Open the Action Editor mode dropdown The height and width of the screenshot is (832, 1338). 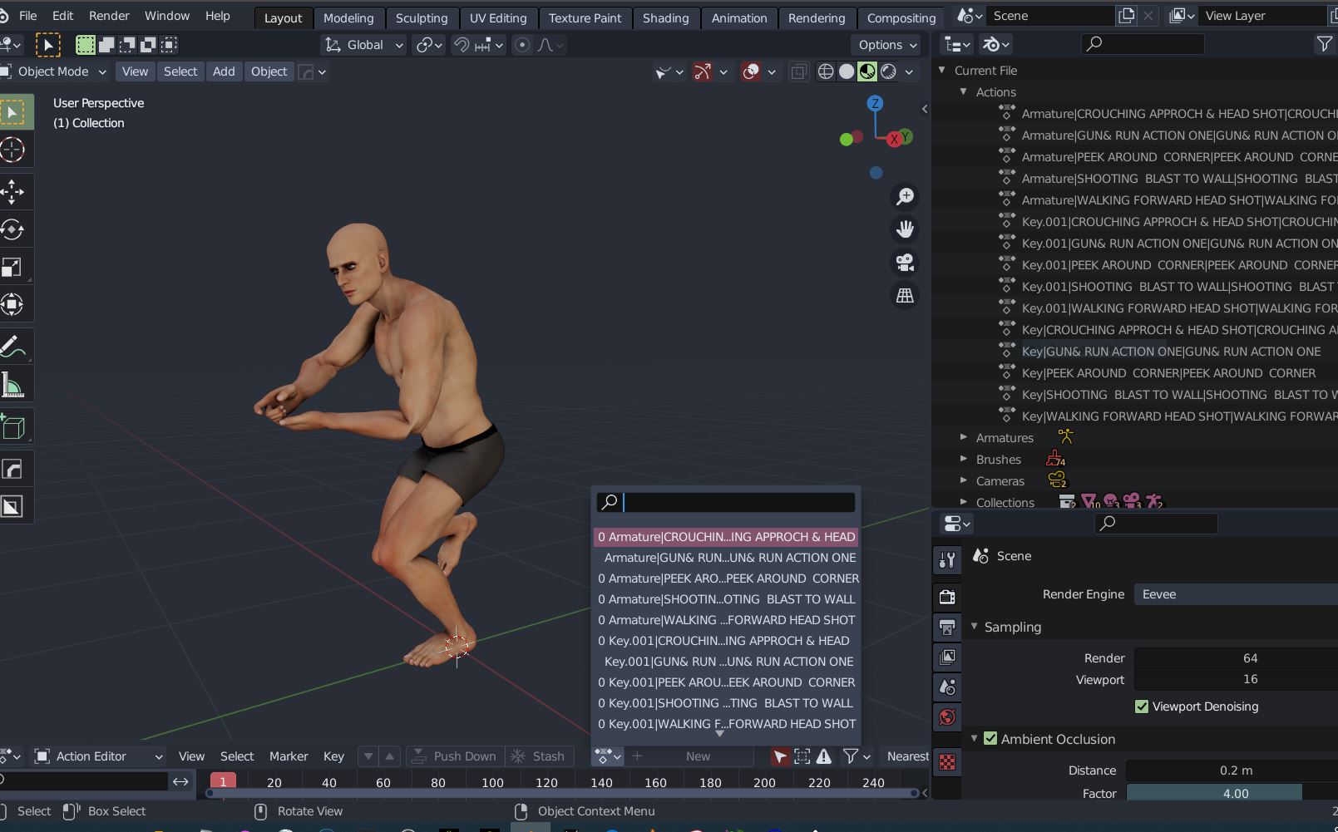(99, 756)
